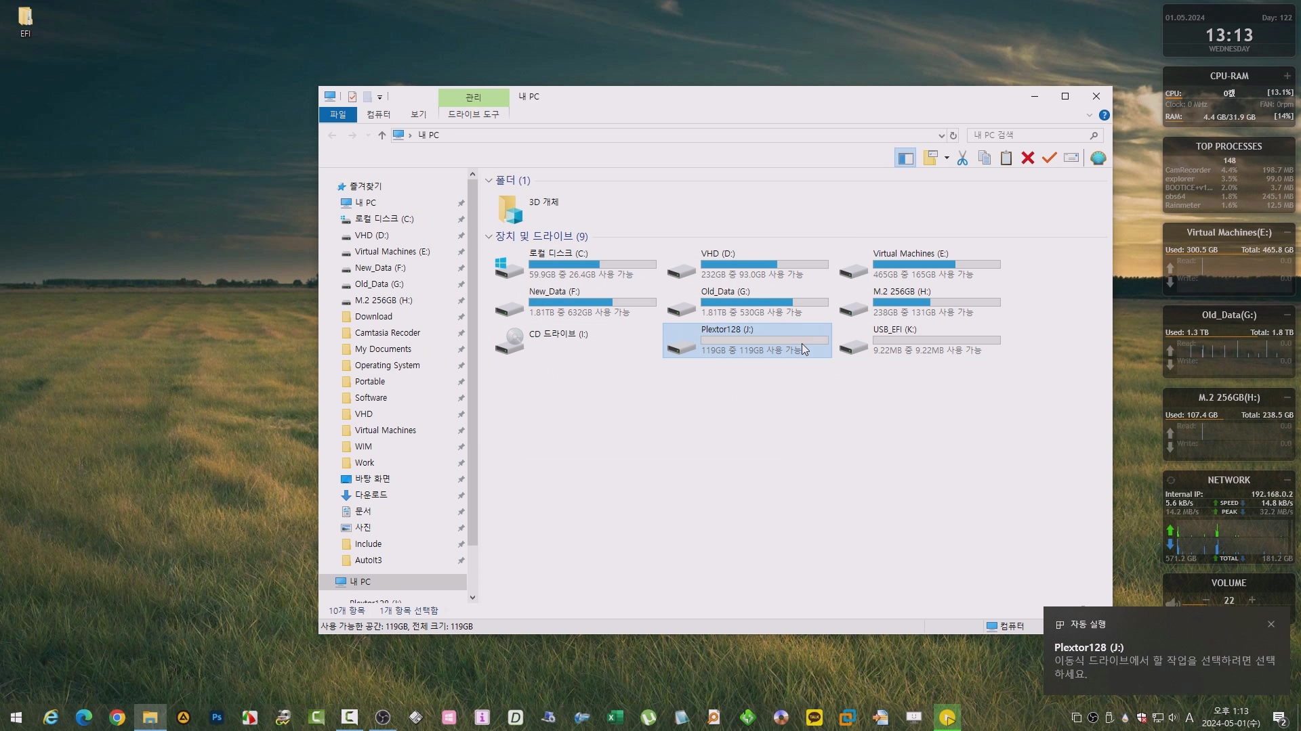Viewport: 1301px width, 731px height.
Task: Unpin Download folder using its pin icon
Action: coord(461,317)
